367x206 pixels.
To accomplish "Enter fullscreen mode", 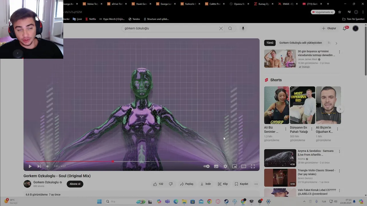I will 253,166.
